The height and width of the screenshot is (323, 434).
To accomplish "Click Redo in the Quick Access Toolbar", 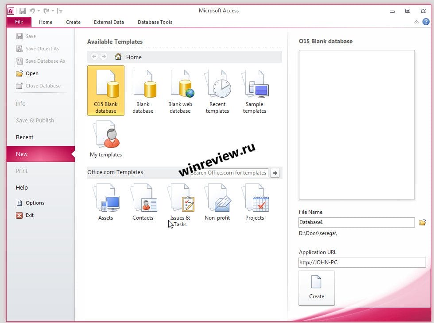I will pyautogui.click(x=46, y=11).
